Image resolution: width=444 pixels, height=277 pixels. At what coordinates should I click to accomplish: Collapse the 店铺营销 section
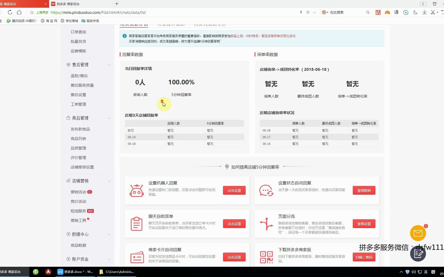(x=109, y=181)
